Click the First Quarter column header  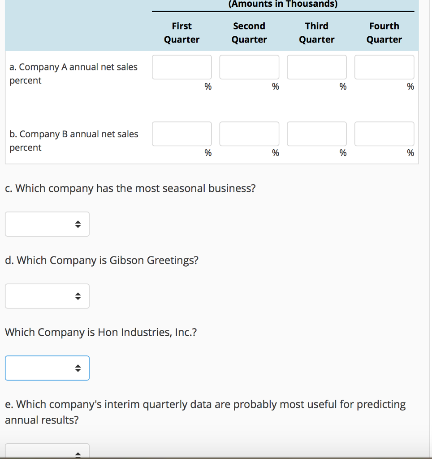(x=181, y=33)
